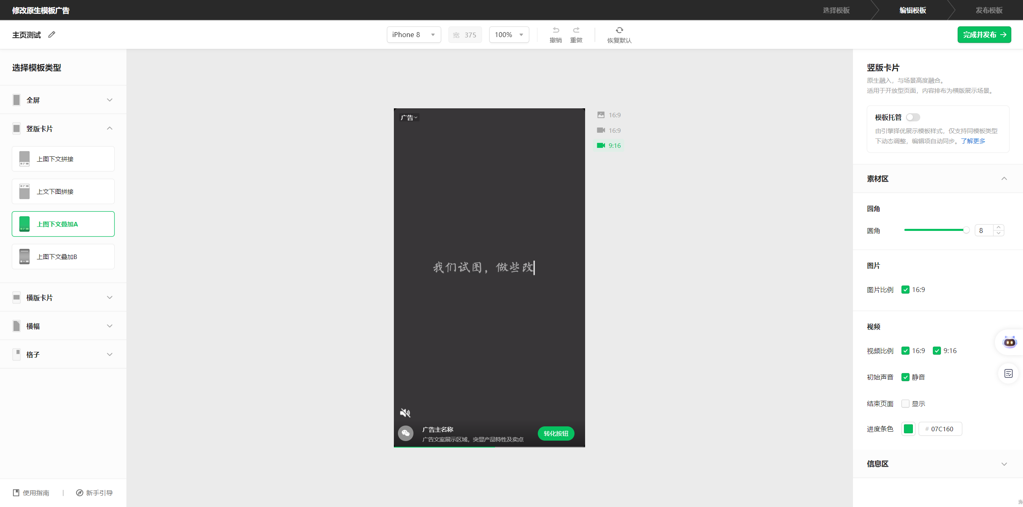Toggle the 模板托管 switch
The image size is (1023, 507).
(913, 117)
